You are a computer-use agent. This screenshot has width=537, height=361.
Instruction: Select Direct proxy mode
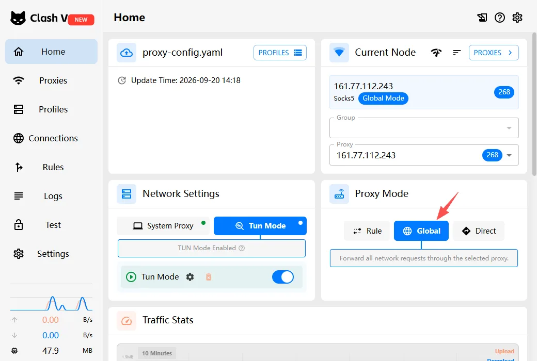(x=479, y=231)
